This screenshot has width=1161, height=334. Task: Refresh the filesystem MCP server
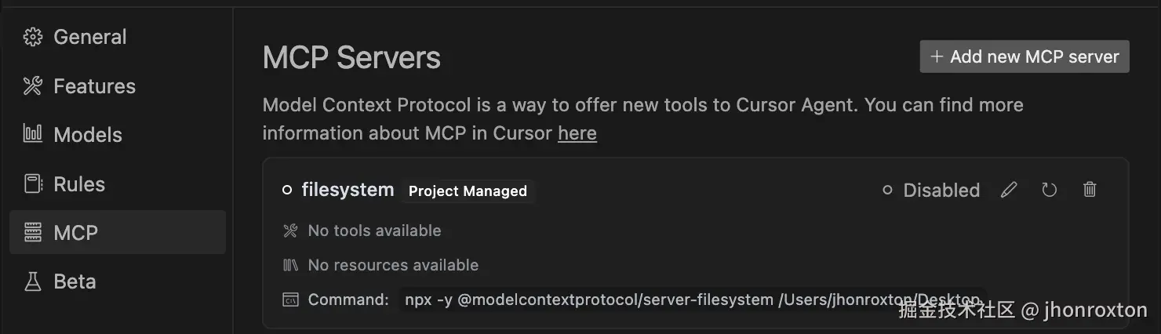click(1049, 190)
